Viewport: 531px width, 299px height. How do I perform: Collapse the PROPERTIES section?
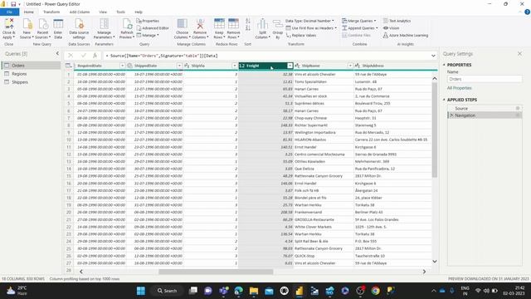[444, 65]
